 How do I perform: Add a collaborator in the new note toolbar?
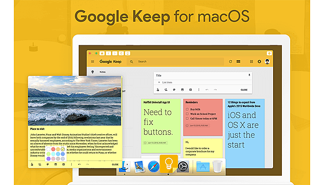click(166, 90)
